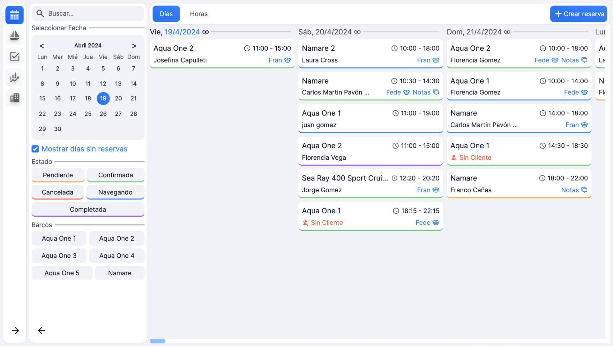Toggle visibility eye for Friday 19/4/2024

tap(206, 32)
